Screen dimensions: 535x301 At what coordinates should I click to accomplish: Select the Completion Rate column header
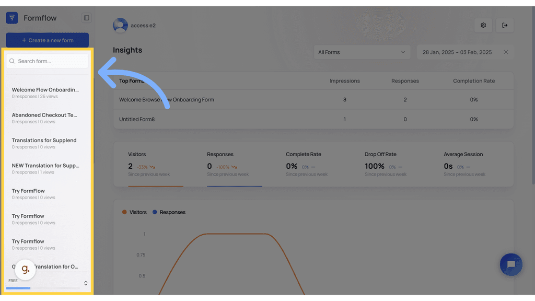point(473,80)
